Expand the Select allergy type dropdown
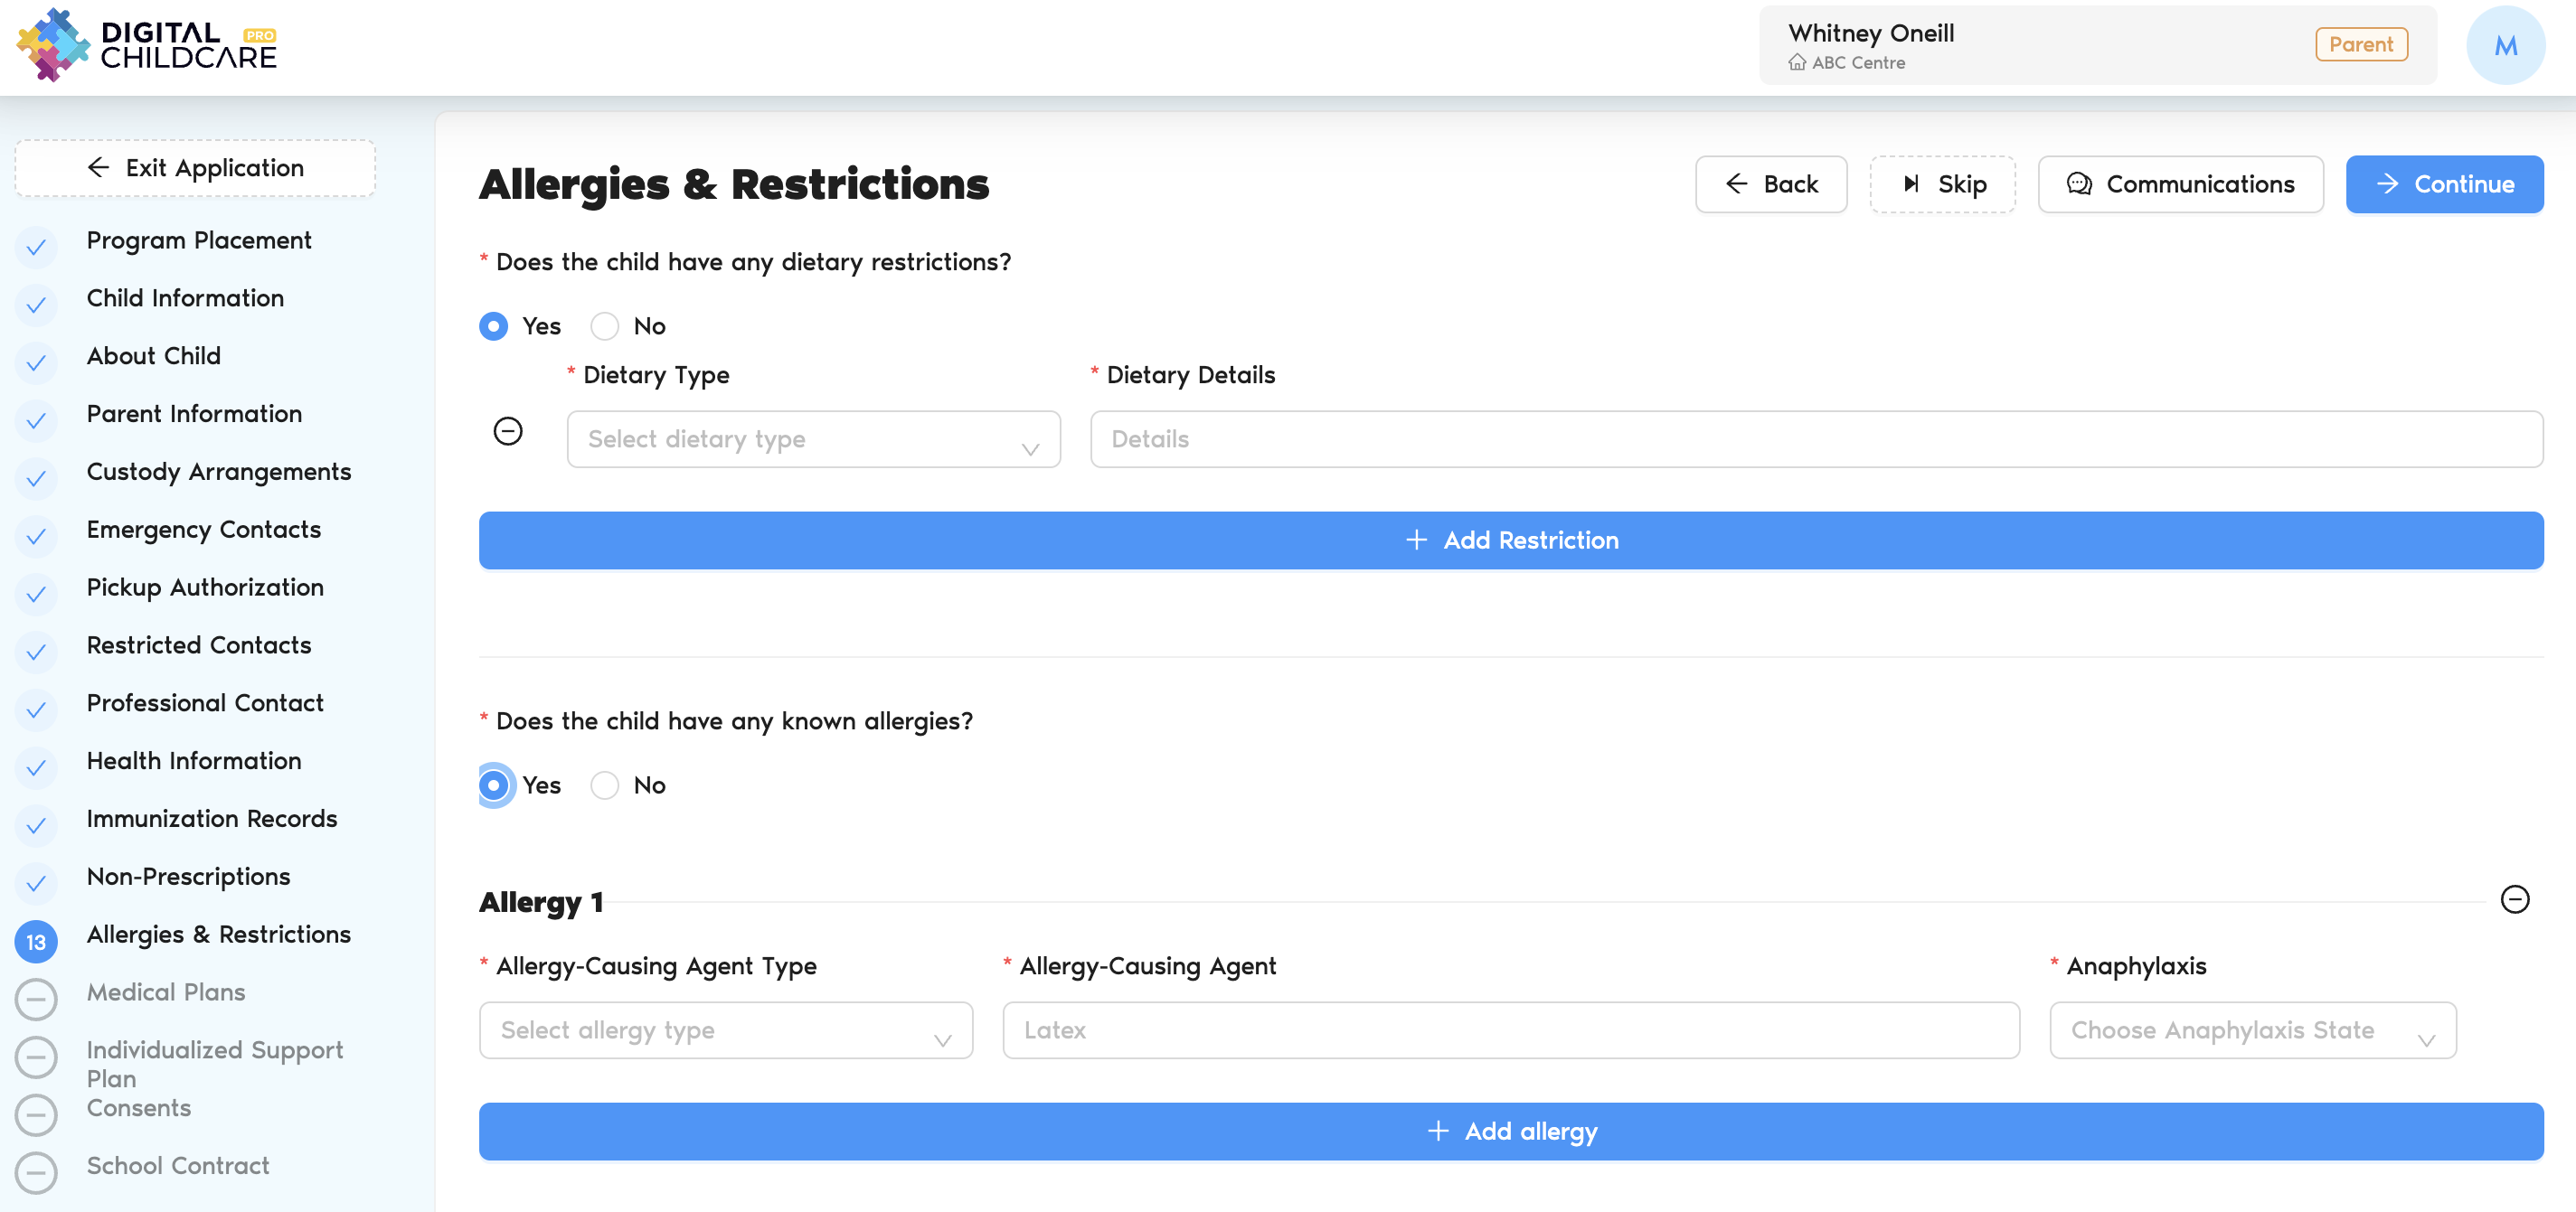 [725, 1030]
